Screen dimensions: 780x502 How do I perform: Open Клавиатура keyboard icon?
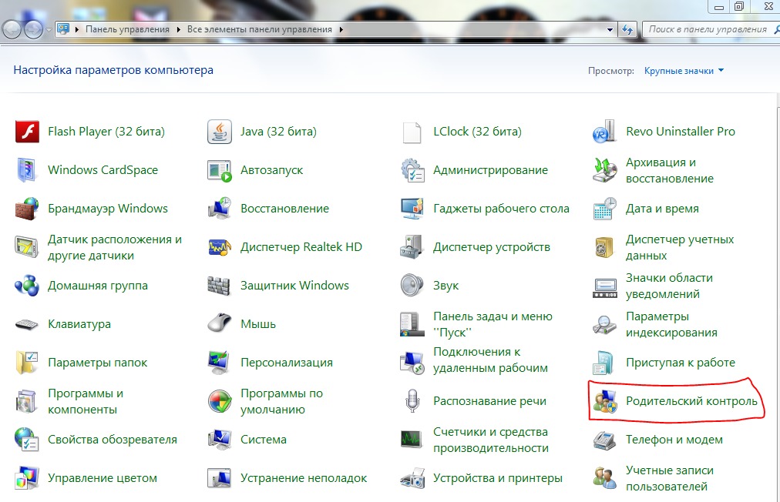pyautogui.click(x=27, y=325)
